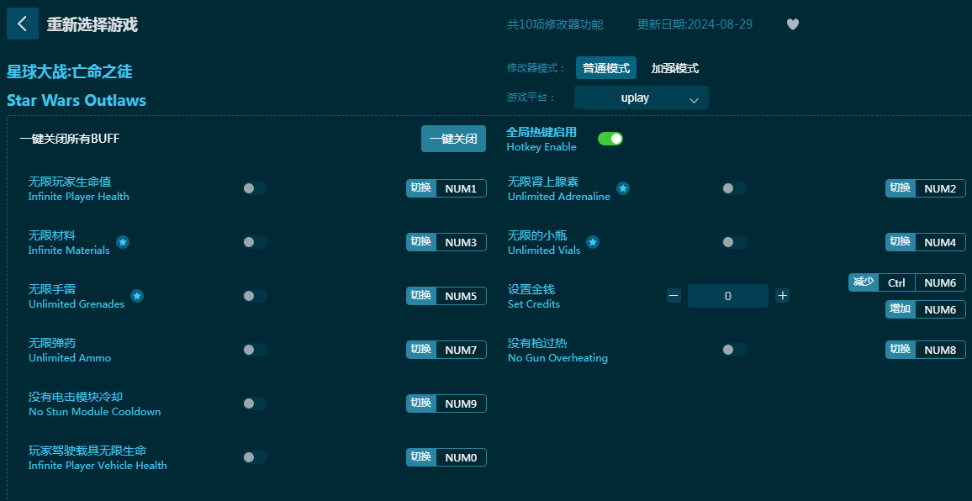Enable Infinite Player Health toggle
Image resolution: width=972 pixels, height=501 pixels.
pos(254,188)
